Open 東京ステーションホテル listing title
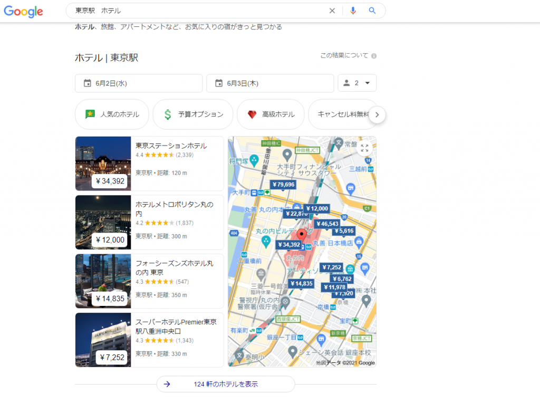540x404 pixels. pos(171,146)
